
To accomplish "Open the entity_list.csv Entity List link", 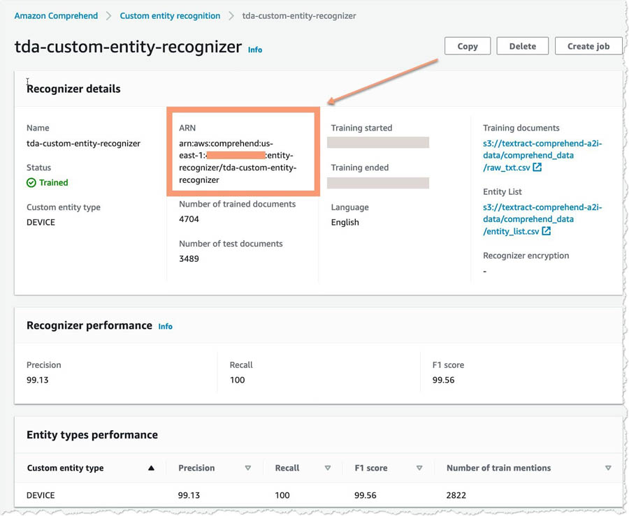I will 542,219.
